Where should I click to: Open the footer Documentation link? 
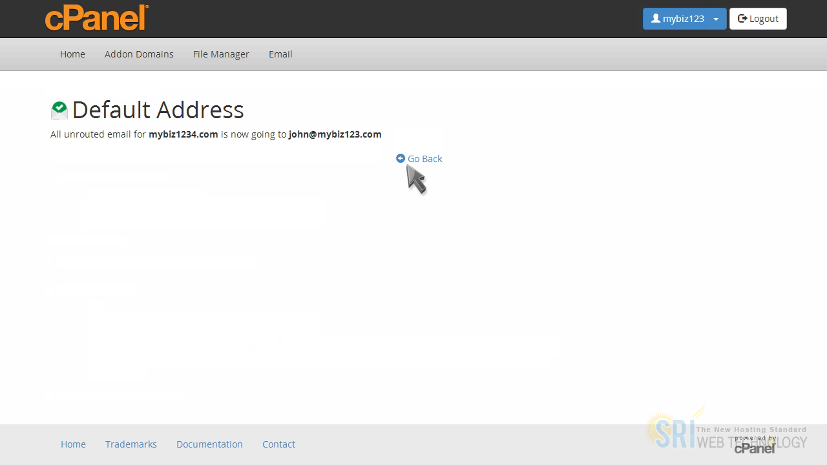pos(209,444)
